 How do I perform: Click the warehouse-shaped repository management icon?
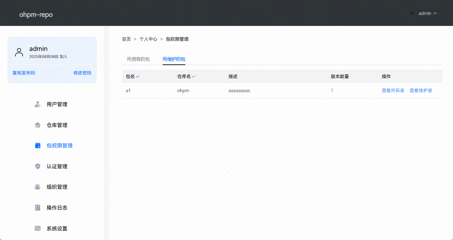click(37, 125)
